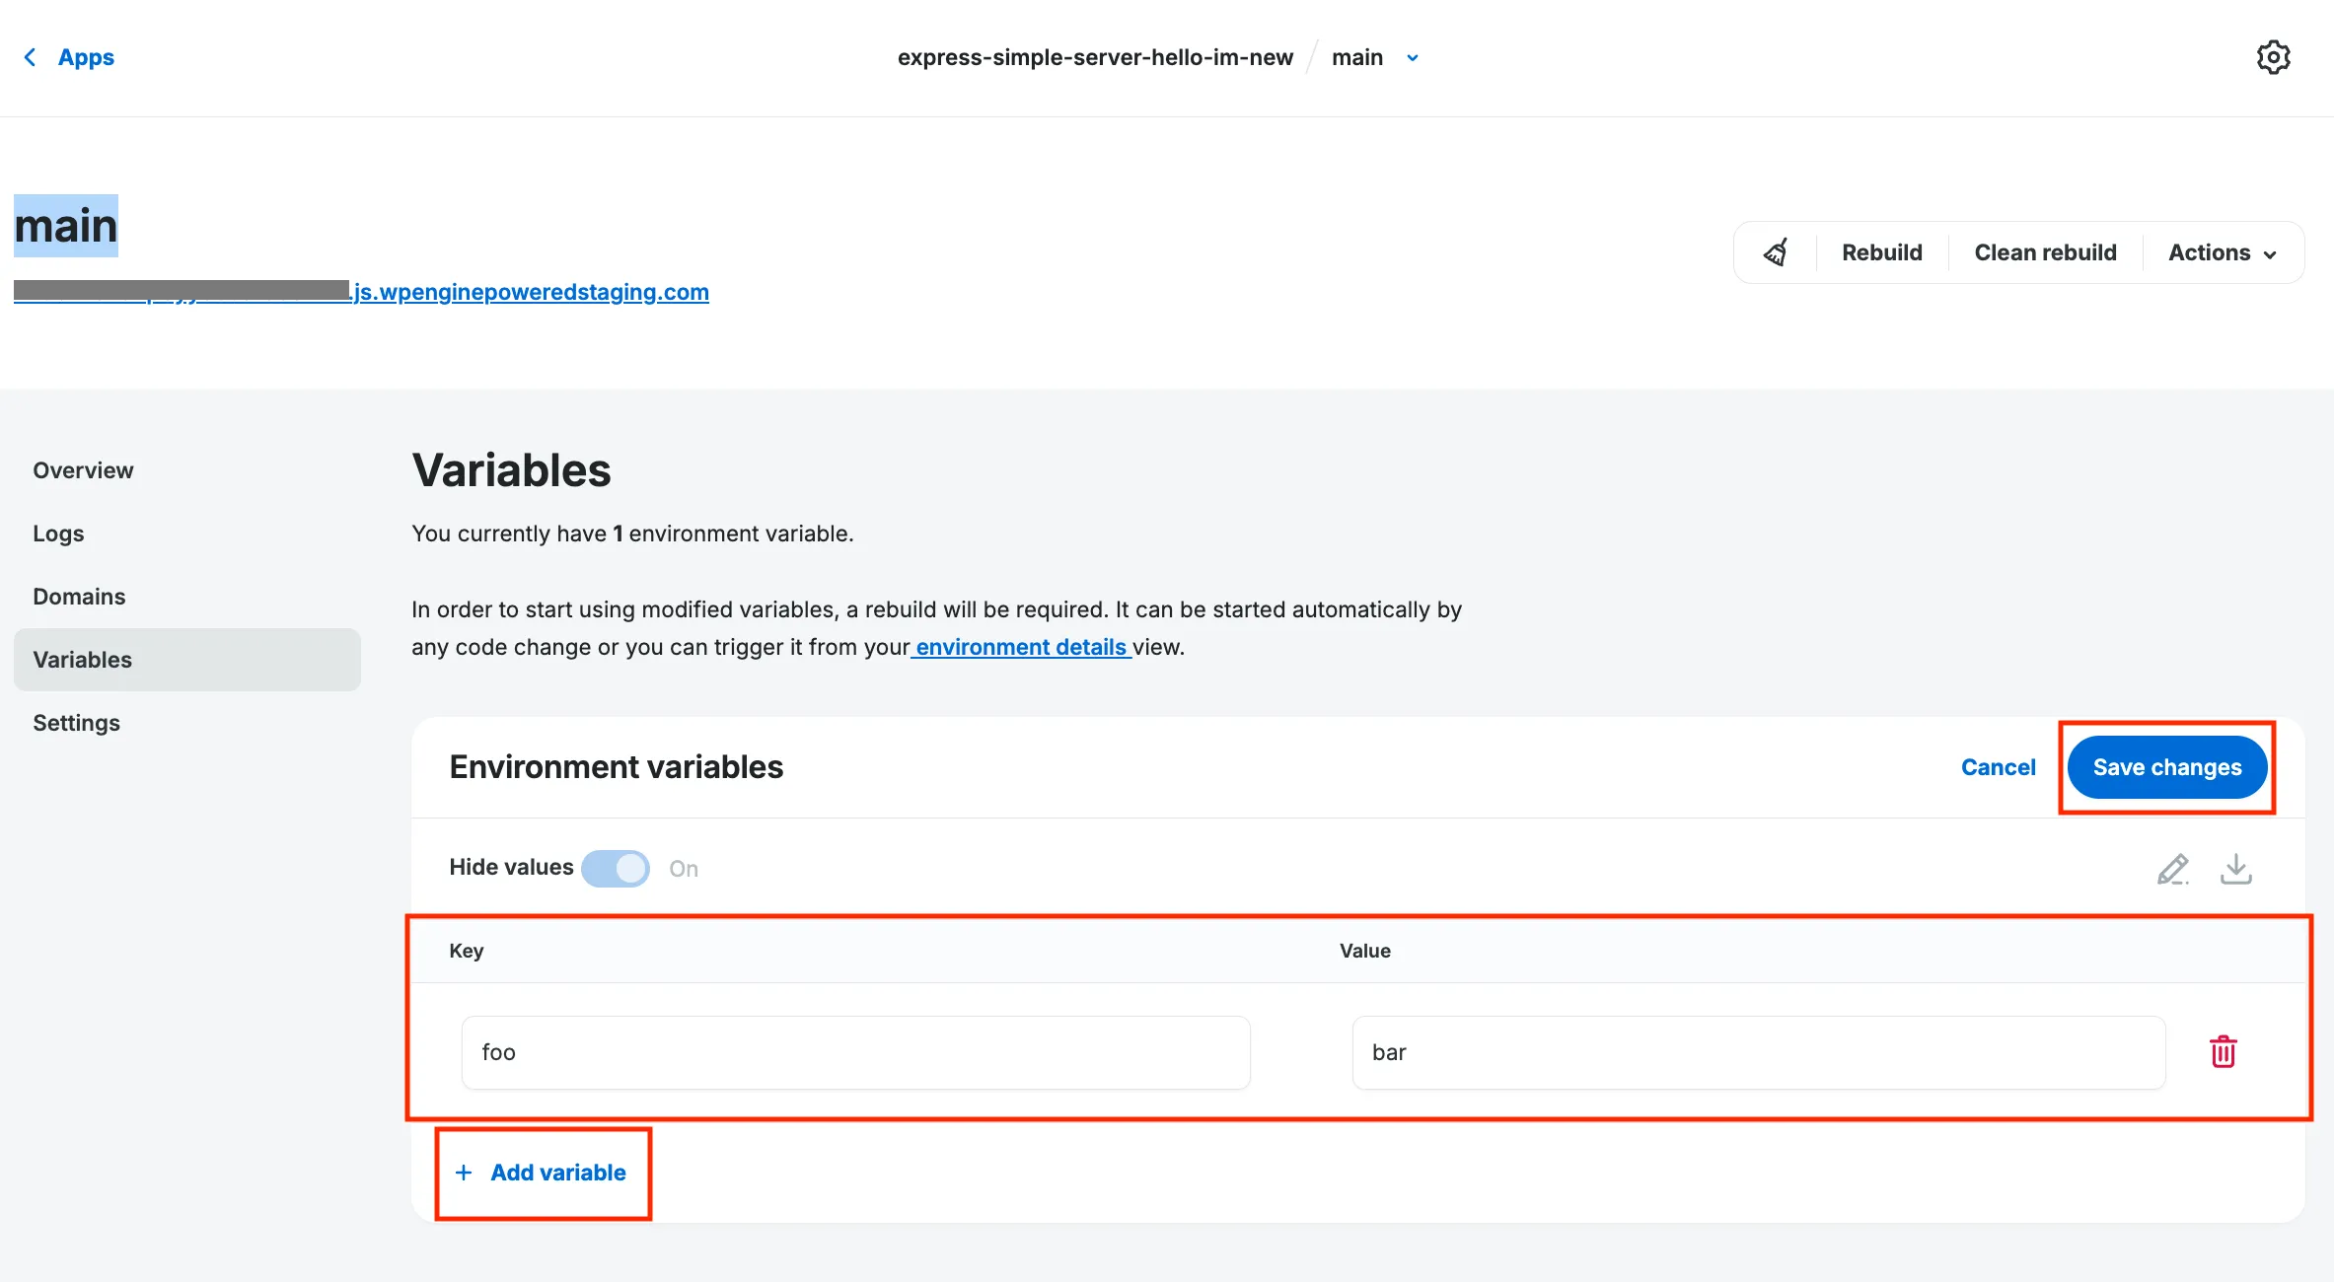Click the Value column header
This screenshot has height=1282, width=2334.
[1364, 951]
